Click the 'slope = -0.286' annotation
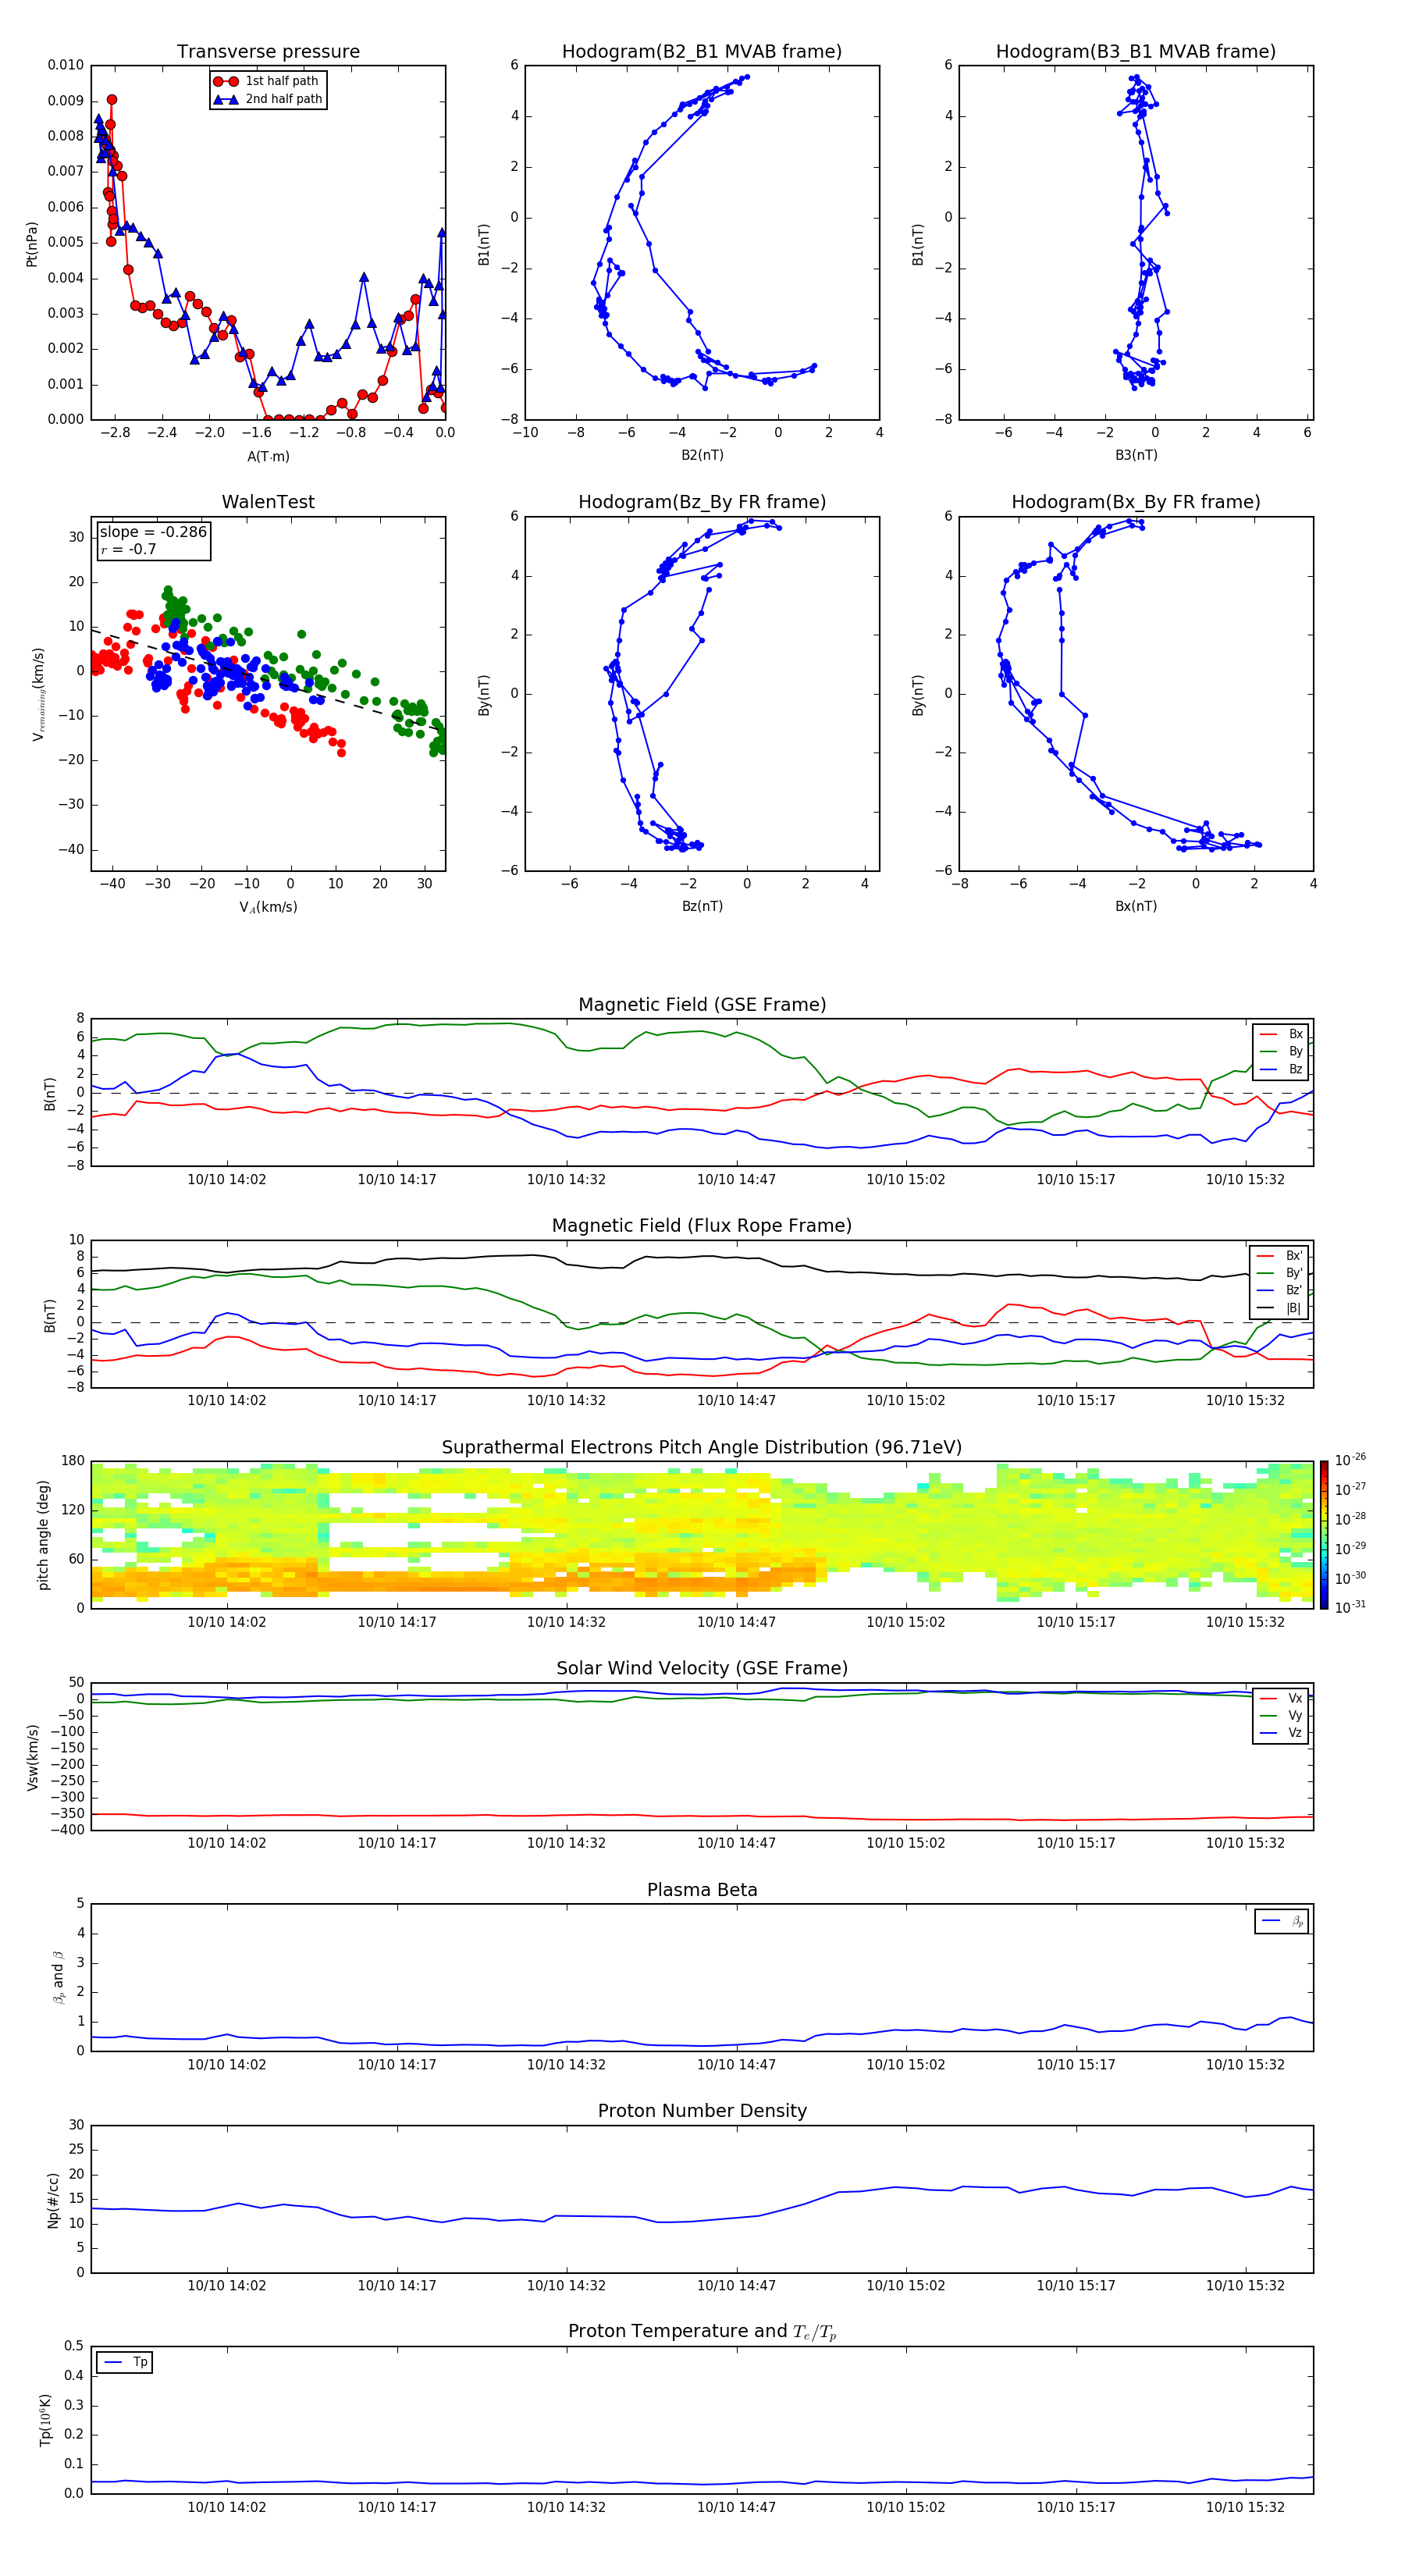 click(153, 532)
